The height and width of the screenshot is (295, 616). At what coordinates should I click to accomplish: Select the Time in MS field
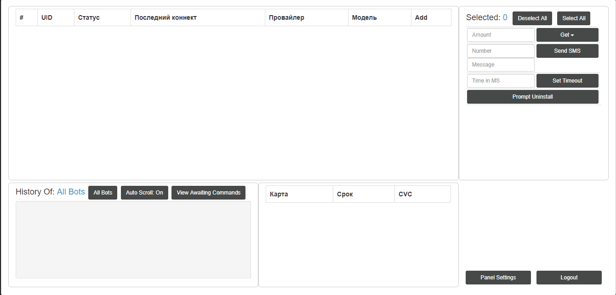(x=501, y=81)
